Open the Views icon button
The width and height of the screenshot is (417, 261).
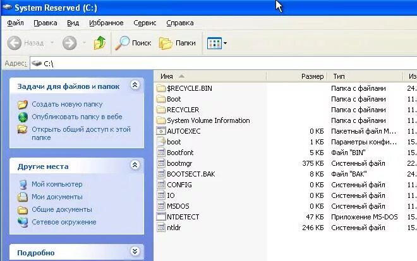214,43
